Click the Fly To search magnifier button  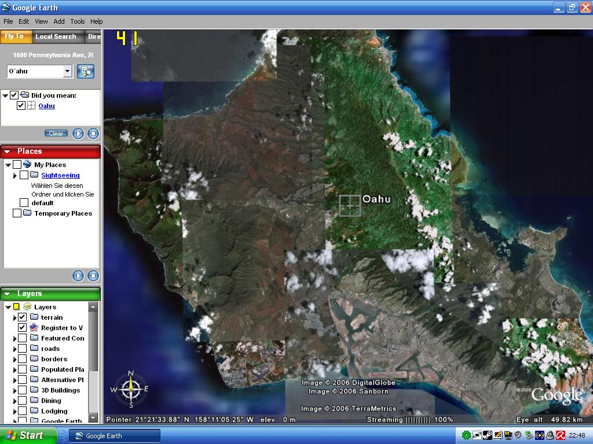(86, 71)
